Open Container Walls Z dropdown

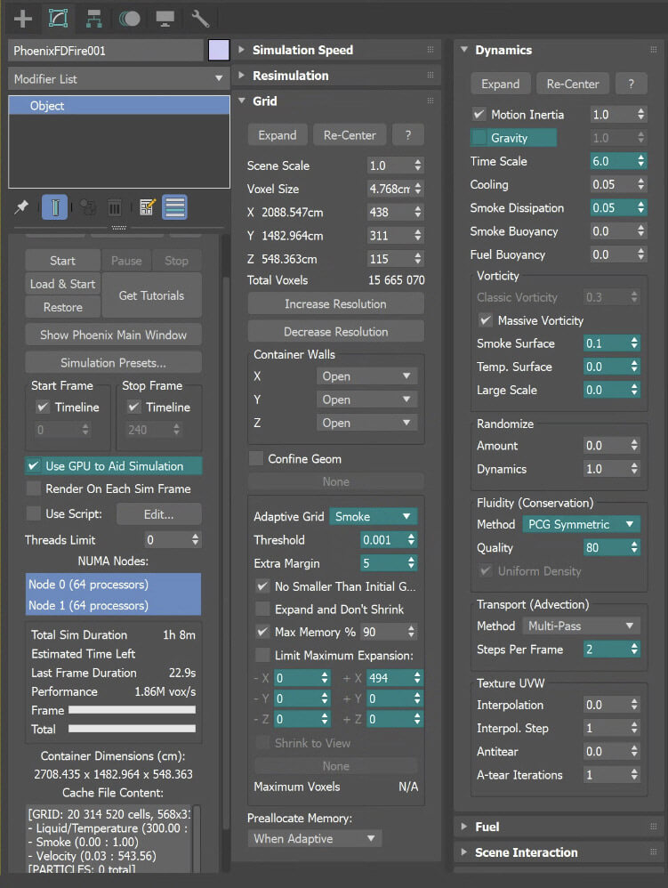point(366,423)
